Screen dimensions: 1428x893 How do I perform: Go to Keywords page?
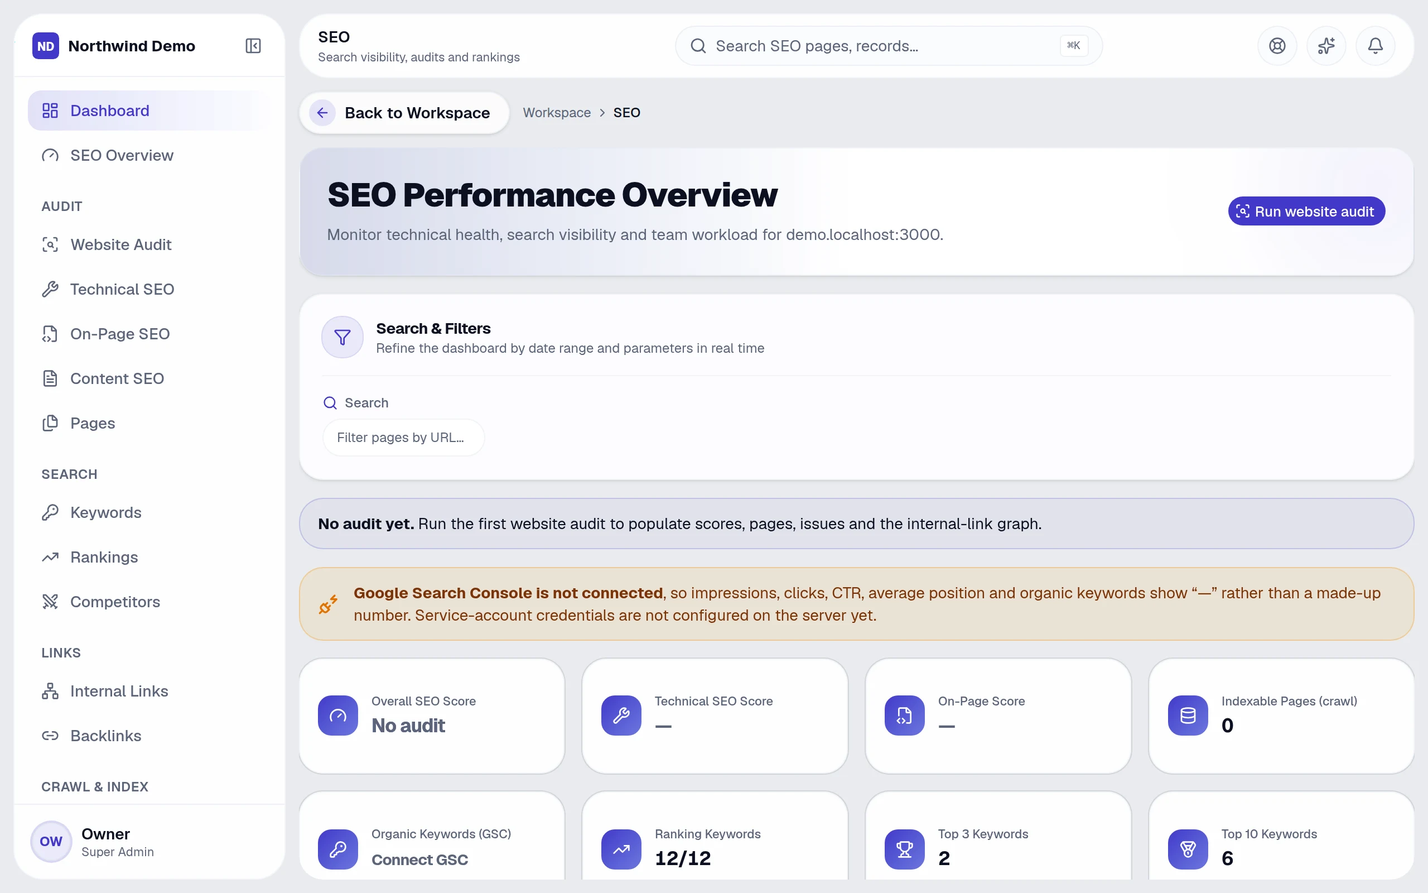[x=150, y=513]
